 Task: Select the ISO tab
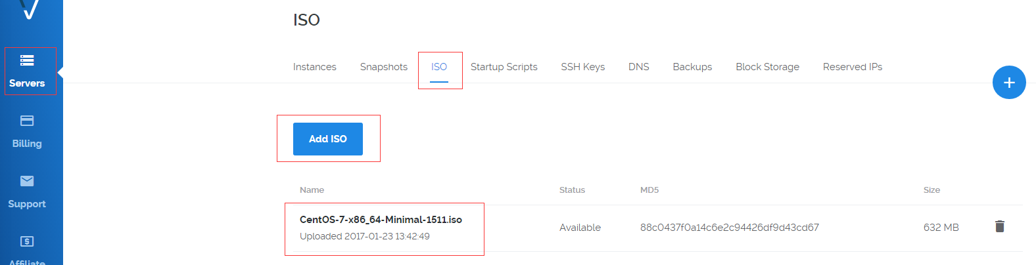point(439,67)
